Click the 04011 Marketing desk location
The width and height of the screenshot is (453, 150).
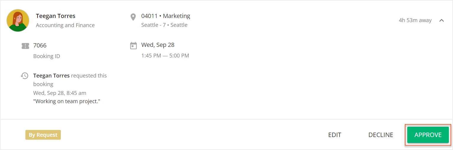(x=166, y=16)
